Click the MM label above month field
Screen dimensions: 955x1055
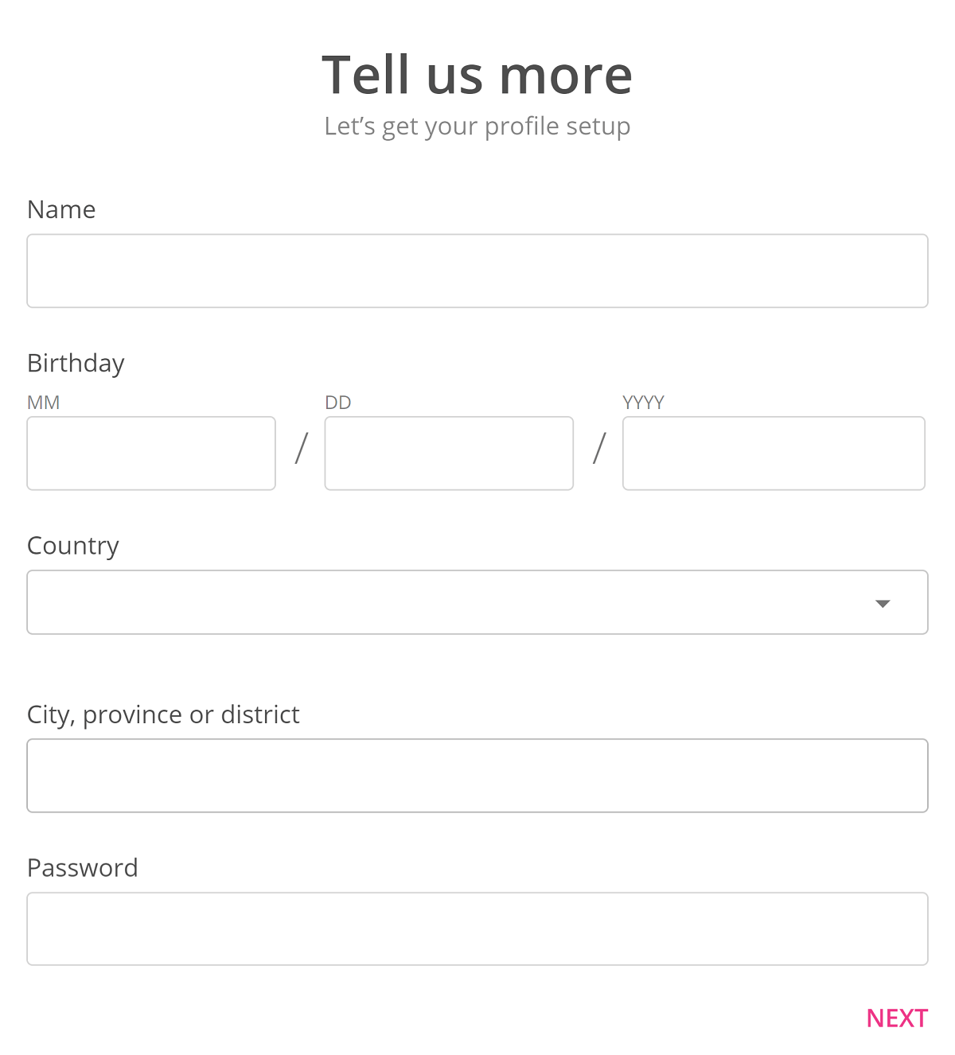[44, 403]
